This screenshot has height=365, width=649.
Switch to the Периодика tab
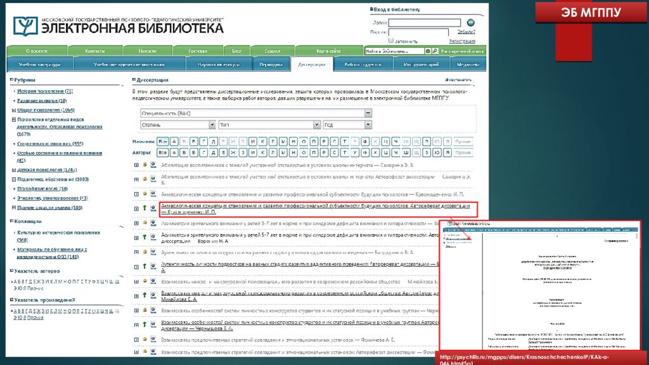[271, 65]
